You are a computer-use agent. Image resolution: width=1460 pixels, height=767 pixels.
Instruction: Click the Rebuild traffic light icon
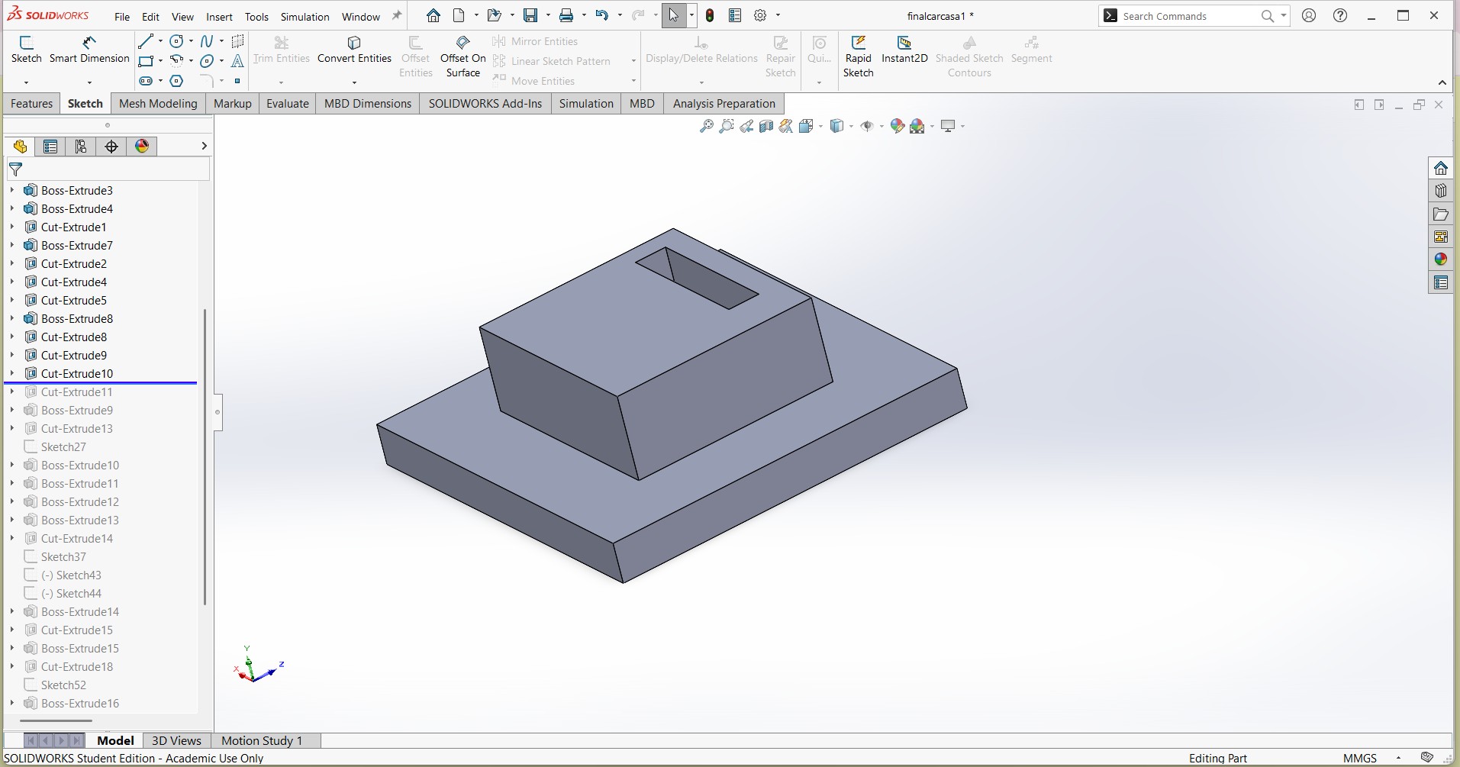click(710, 15)
